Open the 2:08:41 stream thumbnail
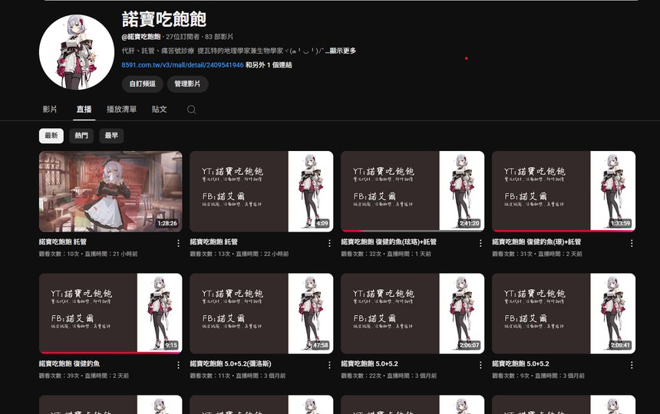 (563, 314)
